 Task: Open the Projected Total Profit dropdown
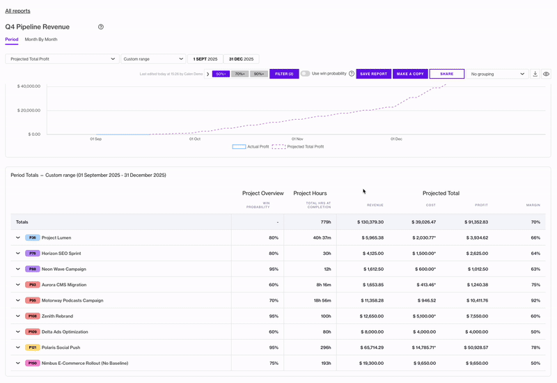[62, 59]
